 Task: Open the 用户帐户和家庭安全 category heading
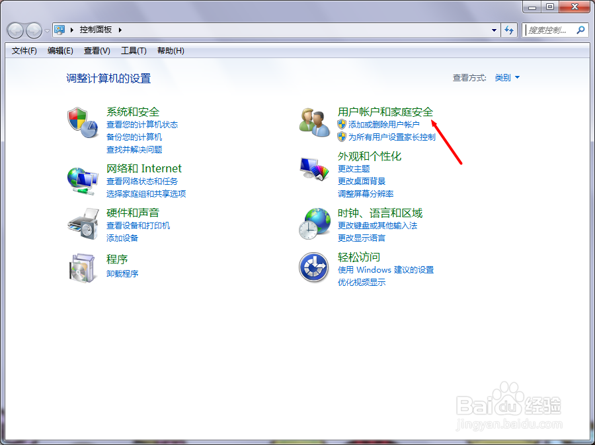[x=385, y=112]
